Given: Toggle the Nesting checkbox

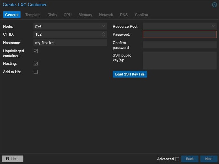Looking at the screenshot, I should [x=36, y=63].
